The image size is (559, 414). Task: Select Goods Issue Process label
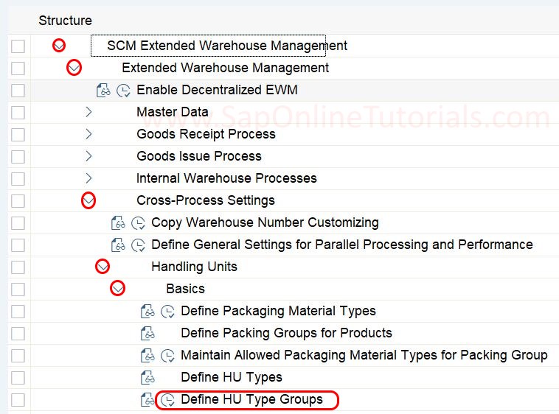coord(199,156)
